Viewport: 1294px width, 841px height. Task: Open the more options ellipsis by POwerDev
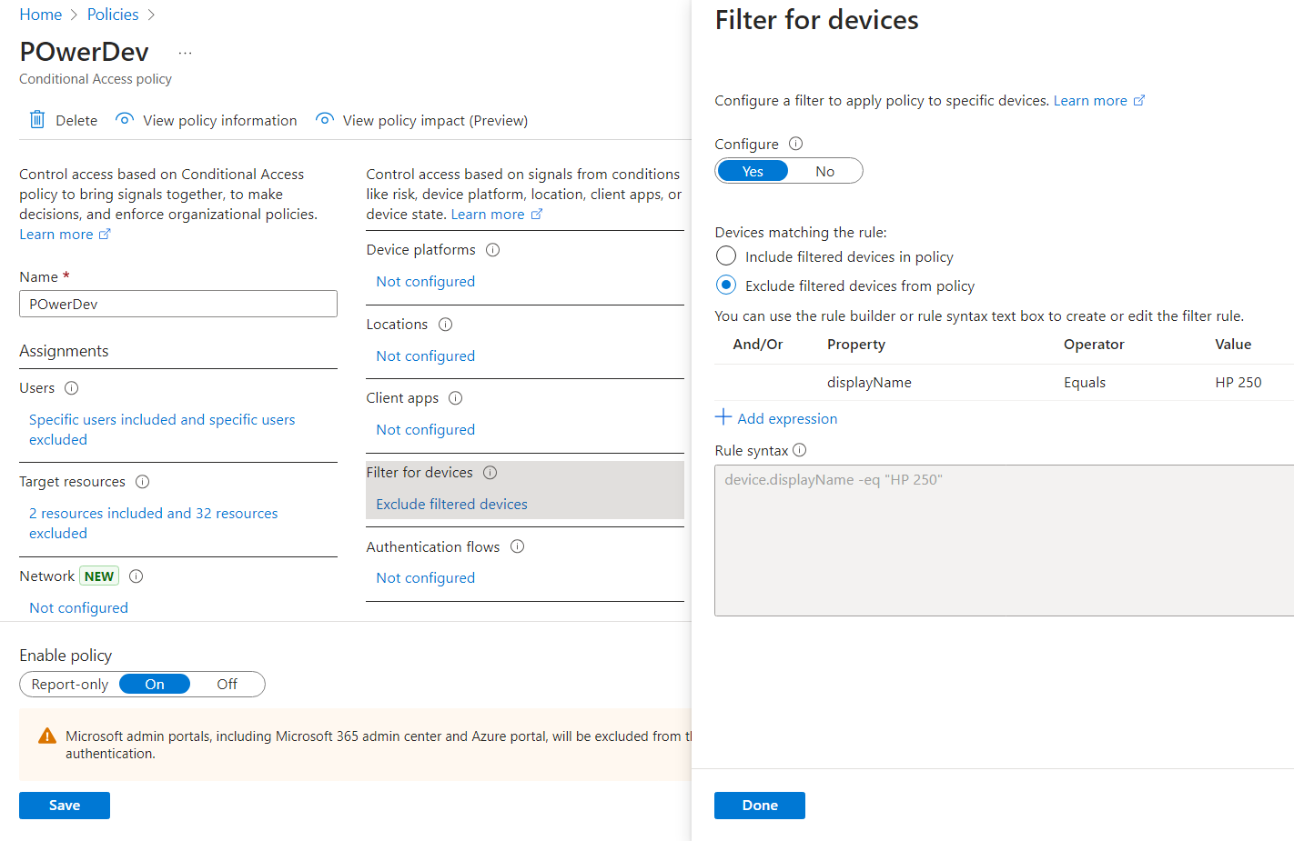pos(186,53)
